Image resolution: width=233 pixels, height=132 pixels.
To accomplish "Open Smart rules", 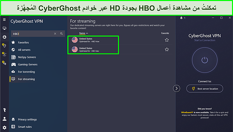I will click(25, 127).
